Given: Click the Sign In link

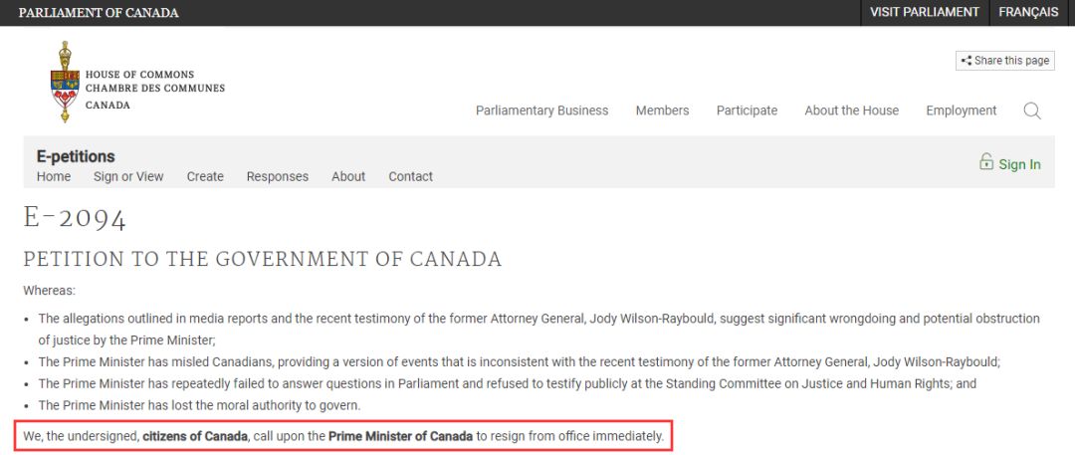Looking at the screenshot, I should (x=1019, y=164).
